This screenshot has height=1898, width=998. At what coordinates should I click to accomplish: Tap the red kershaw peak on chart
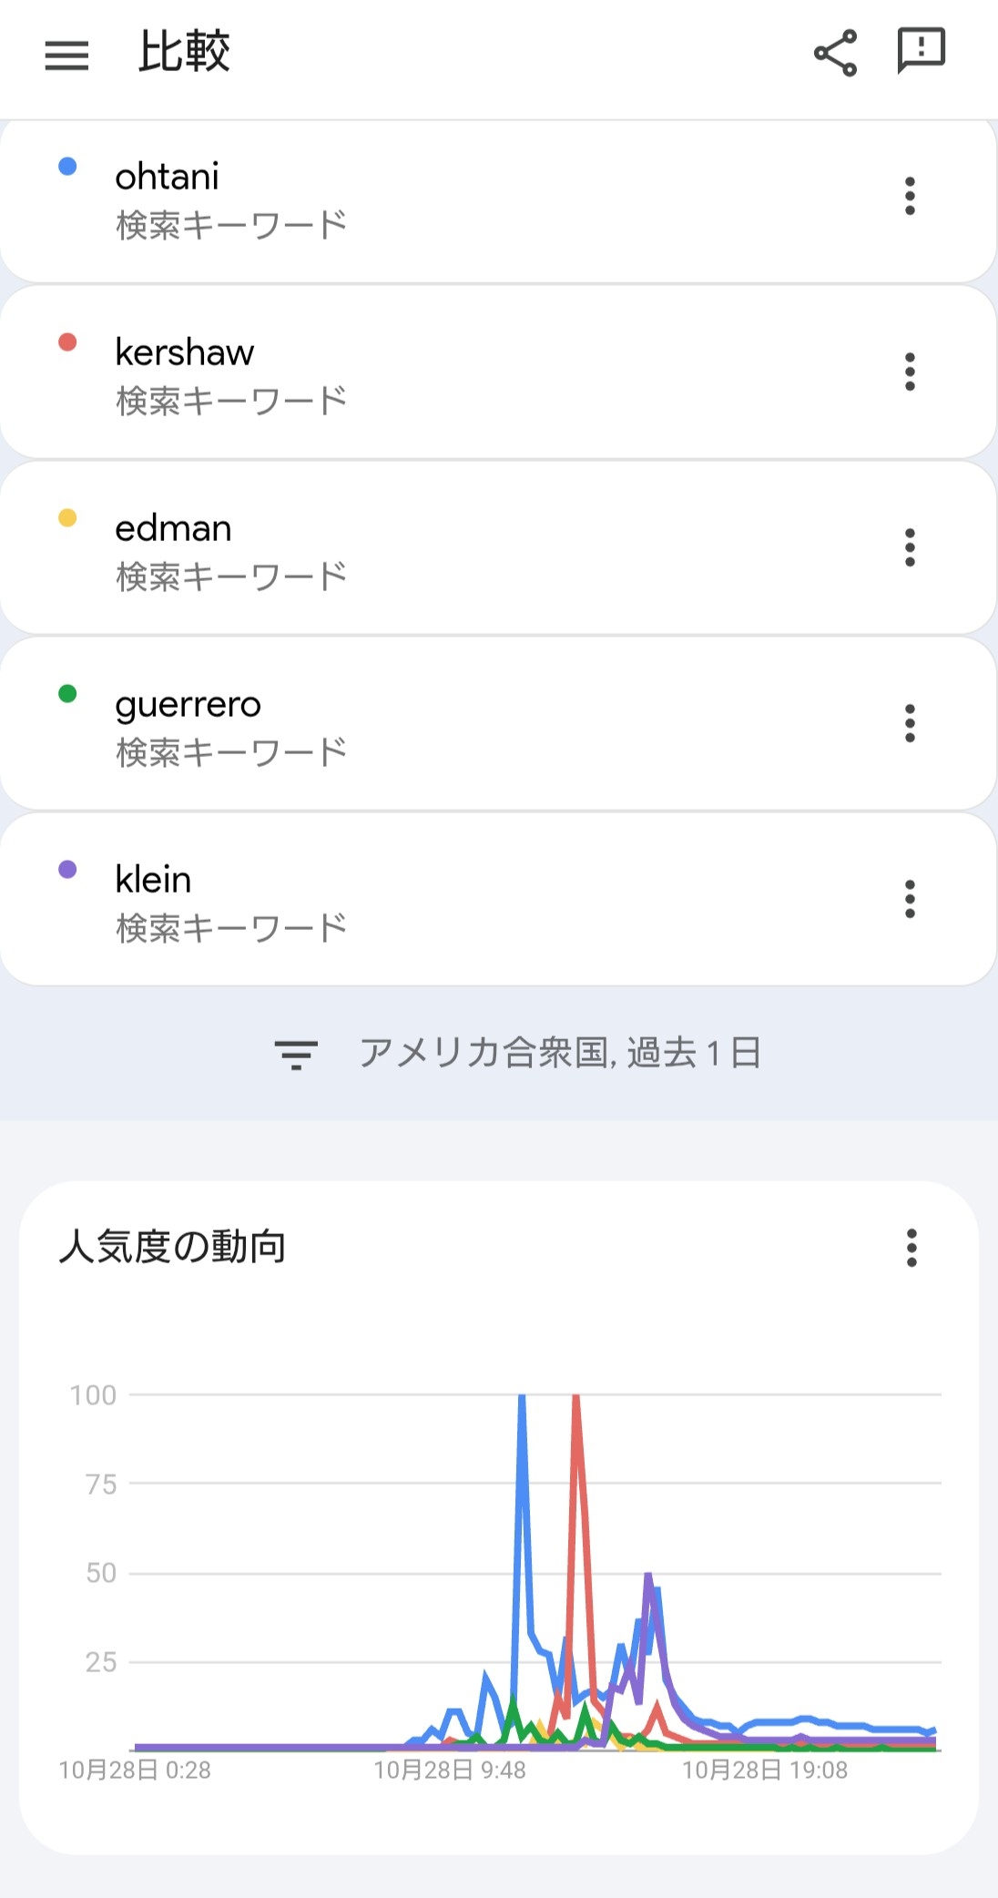click(x=576, y=1399)
